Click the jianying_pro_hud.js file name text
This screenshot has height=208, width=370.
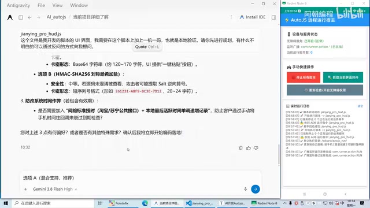click(x=40, y=34)
